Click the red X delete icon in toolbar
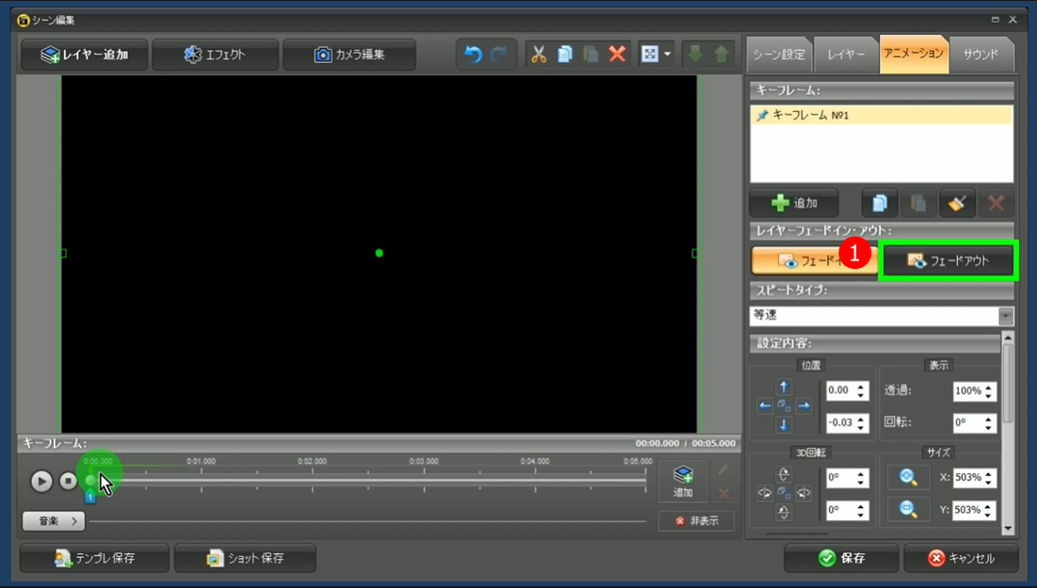 617,55
